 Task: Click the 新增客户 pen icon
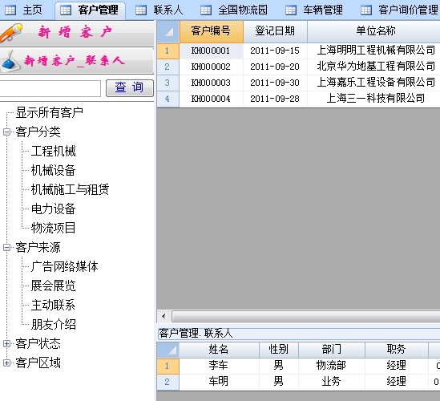tap(11, 33)
